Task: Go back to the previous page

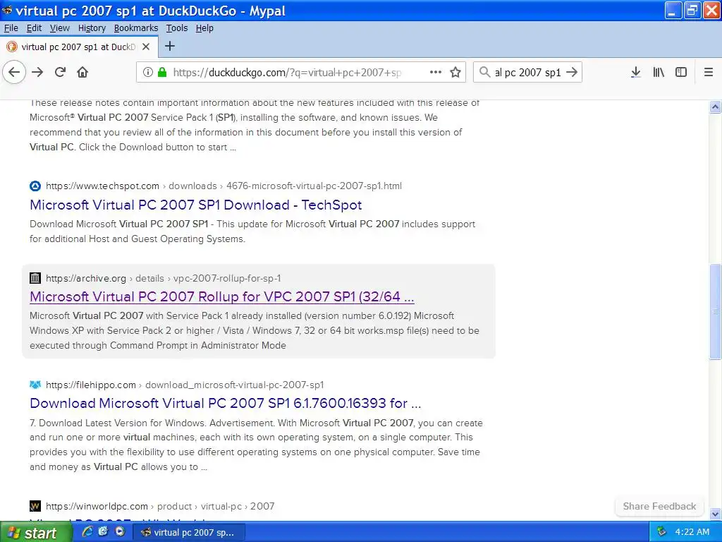Action: [14, 73]
